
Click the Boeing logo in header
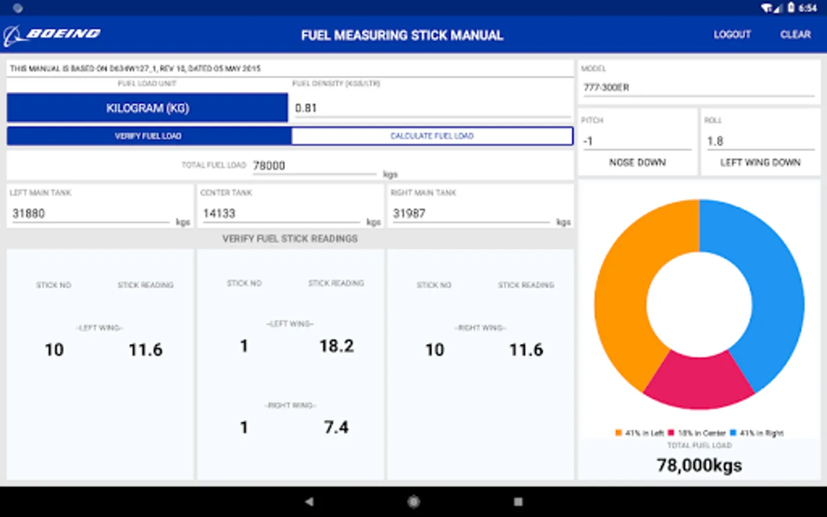point(52,35)
